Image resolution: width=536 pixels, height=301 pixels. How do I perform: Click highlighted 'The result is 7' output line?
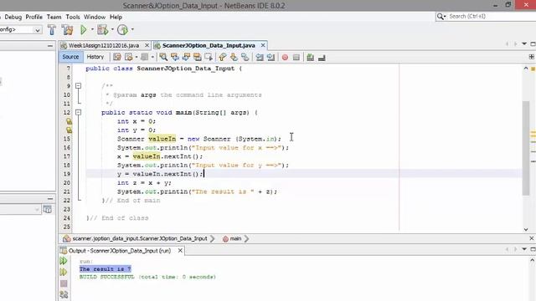pyautogui.click(x=106, y=269)
